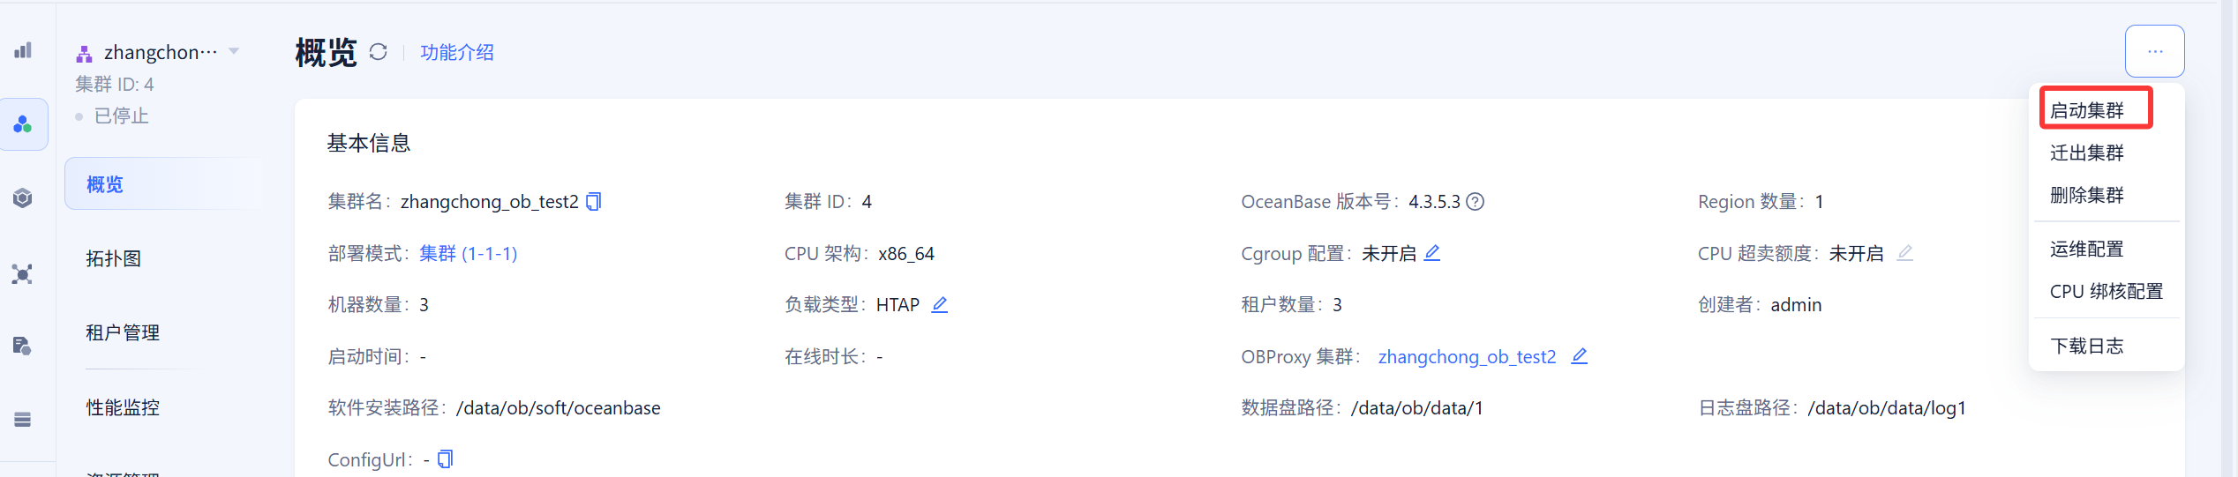The image size is (2238, 477).
Task: Click the bar chart icon in left sidebar
Action: click(x=23, y=50)
